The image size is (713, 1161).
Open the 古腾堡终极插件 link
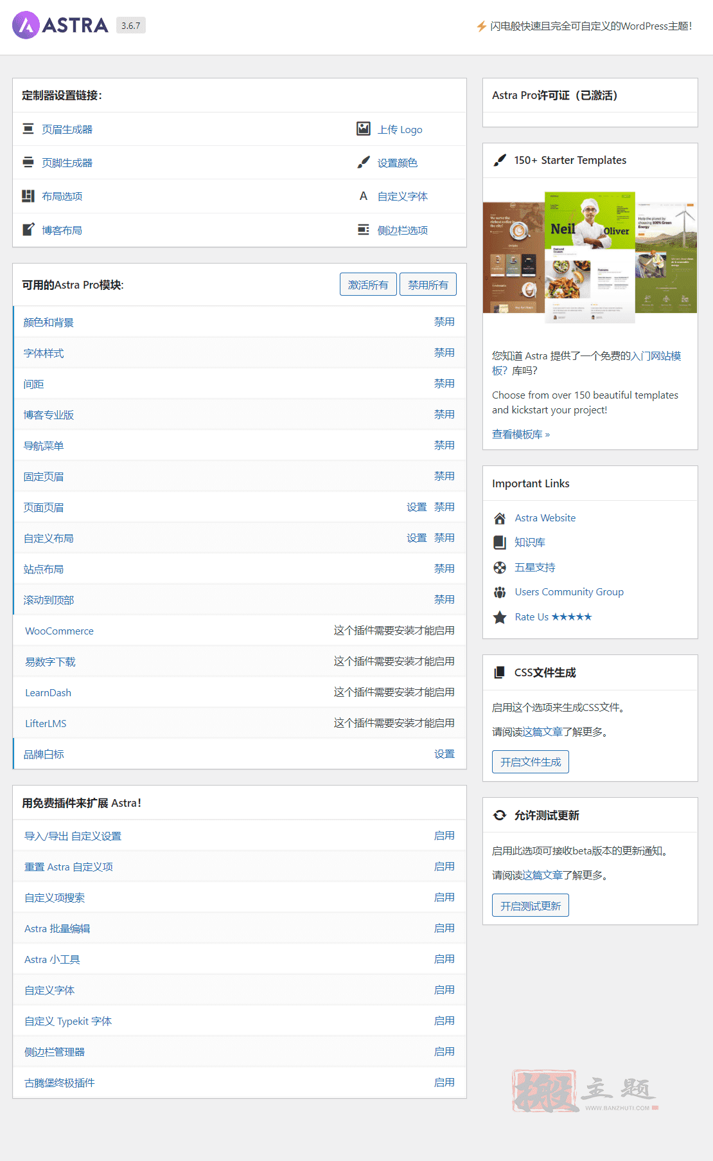(60, 1083)
